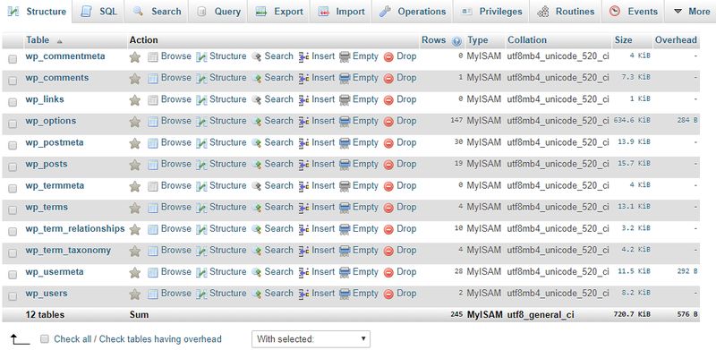Switch to the SQL tab
The height and width of the screenshot is (350, 716).
coord(98,12)
